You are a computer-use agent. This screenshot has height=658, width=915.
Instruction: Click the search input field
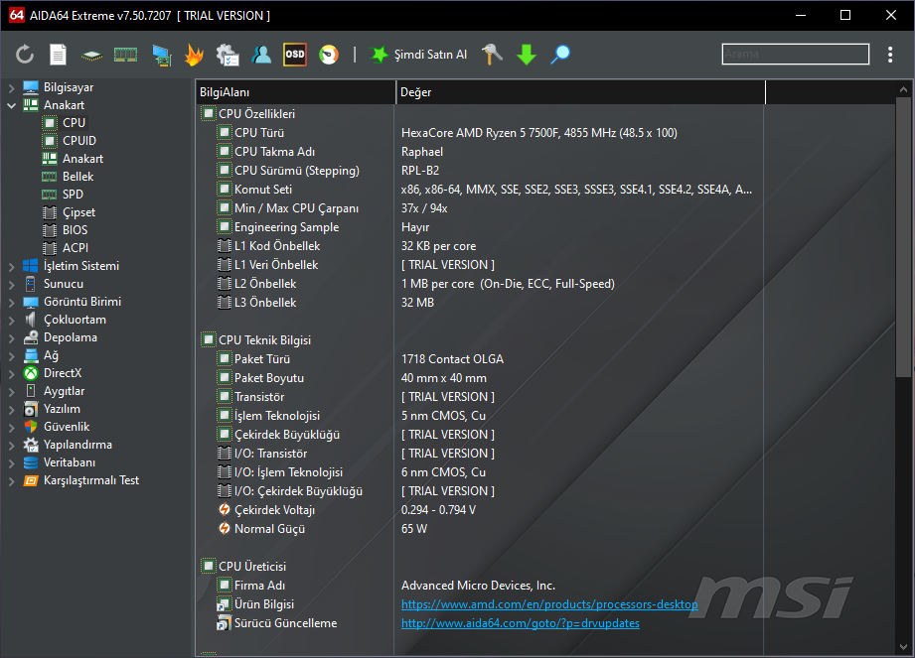[795, 54]
